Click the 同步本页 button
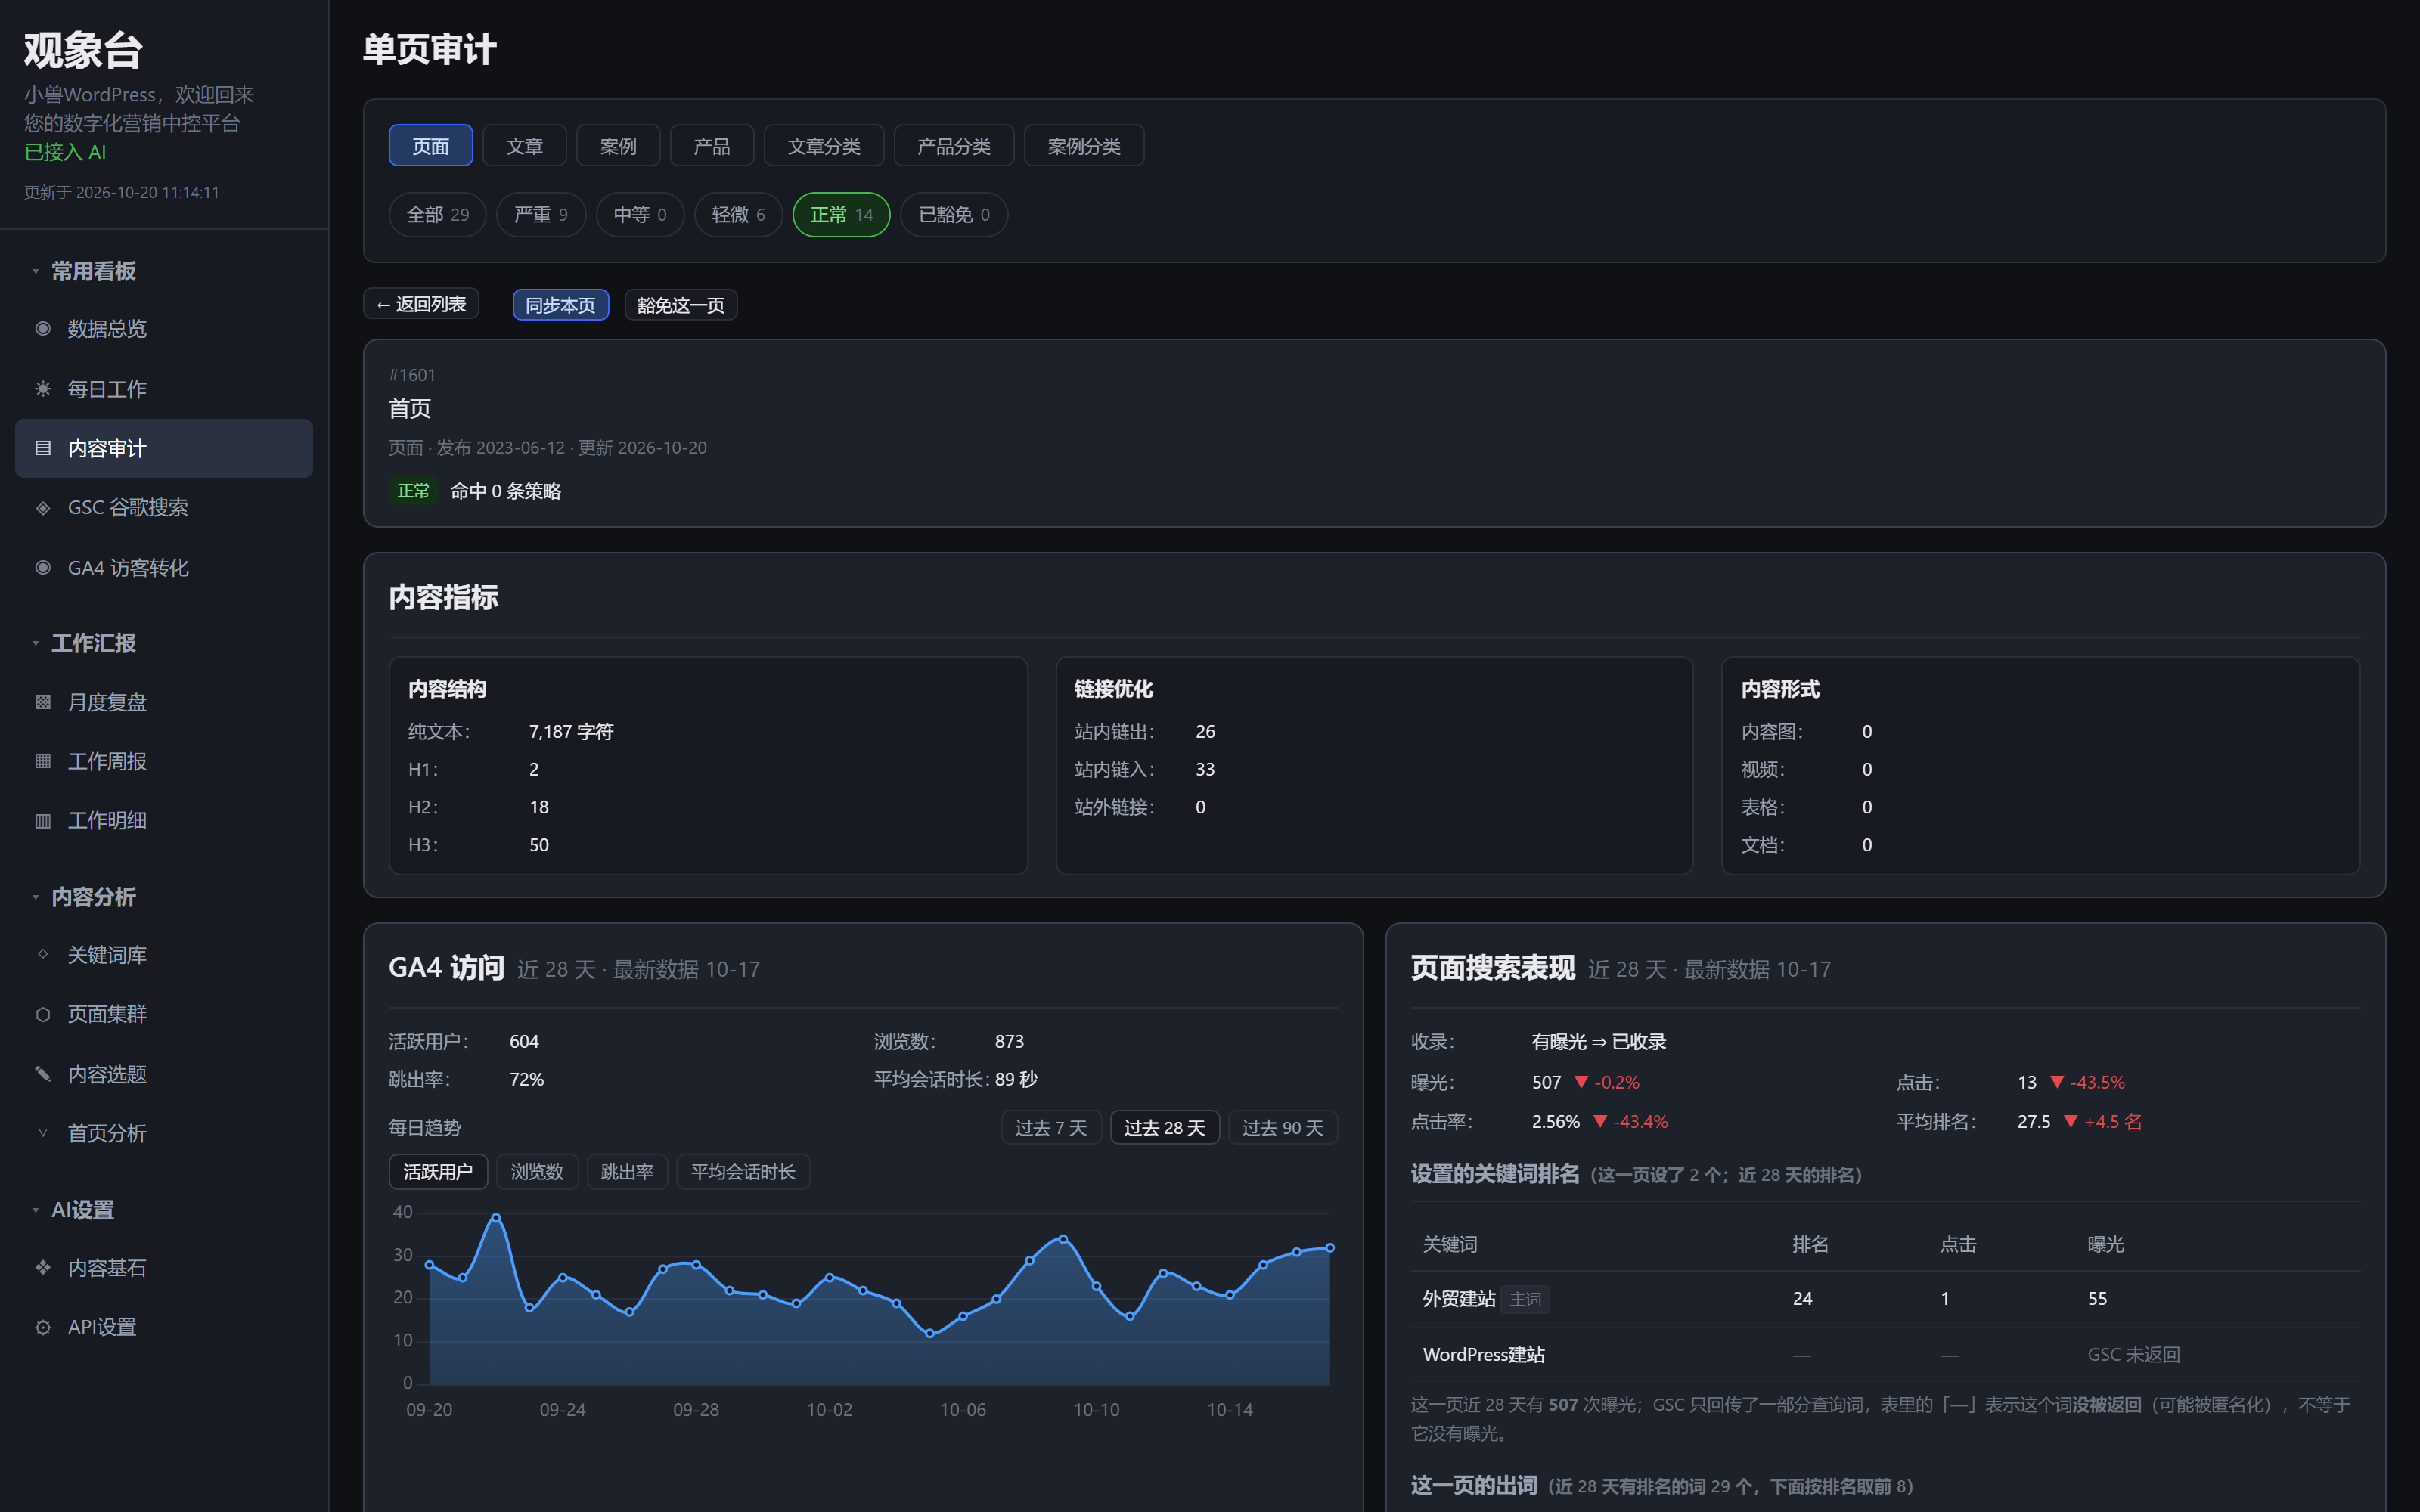2420x1512 pixels. pyautogui.click(x=561, y=305)
